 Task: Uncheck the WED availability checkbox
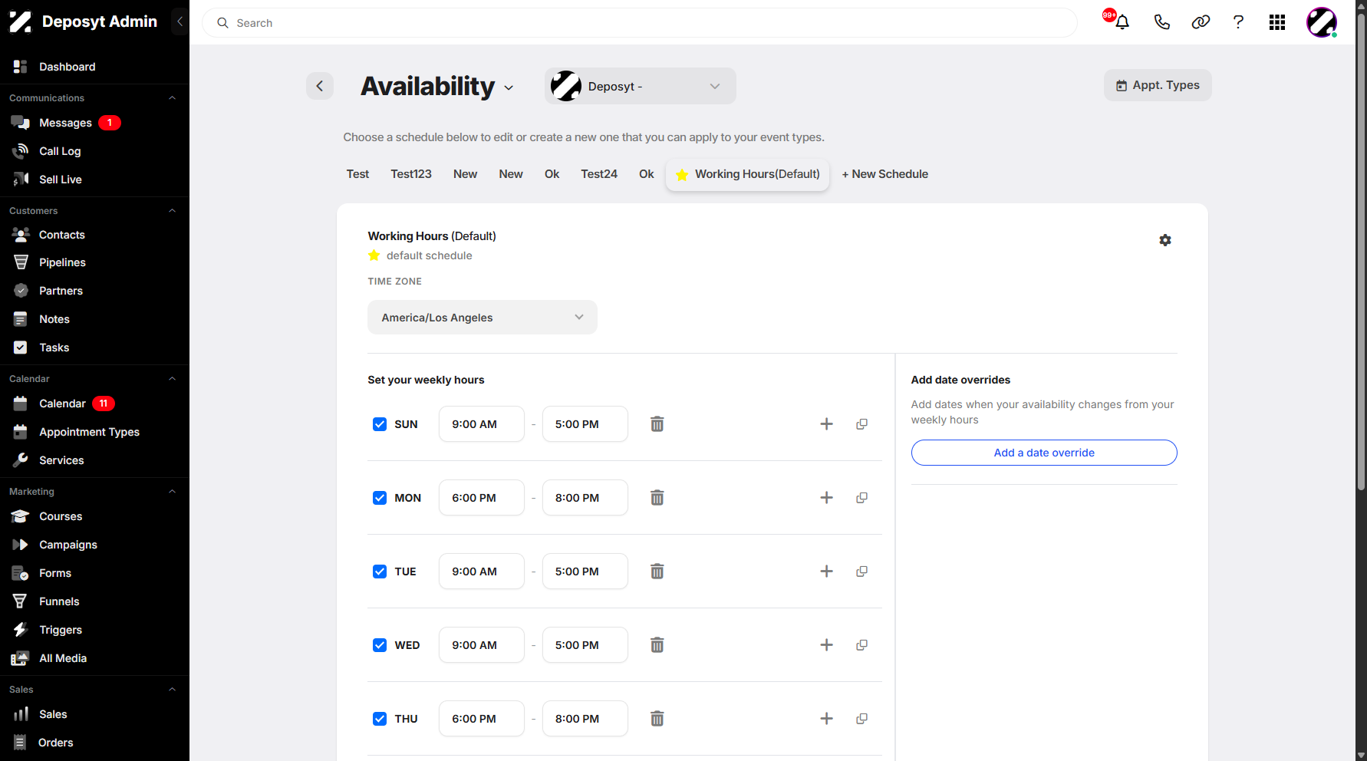coord(380,645)
